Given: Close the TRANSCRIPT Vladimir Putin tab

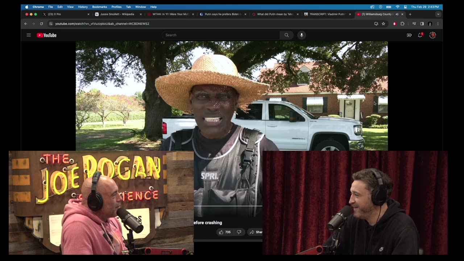Looking at the screenshot, I should tap(350, 14).
